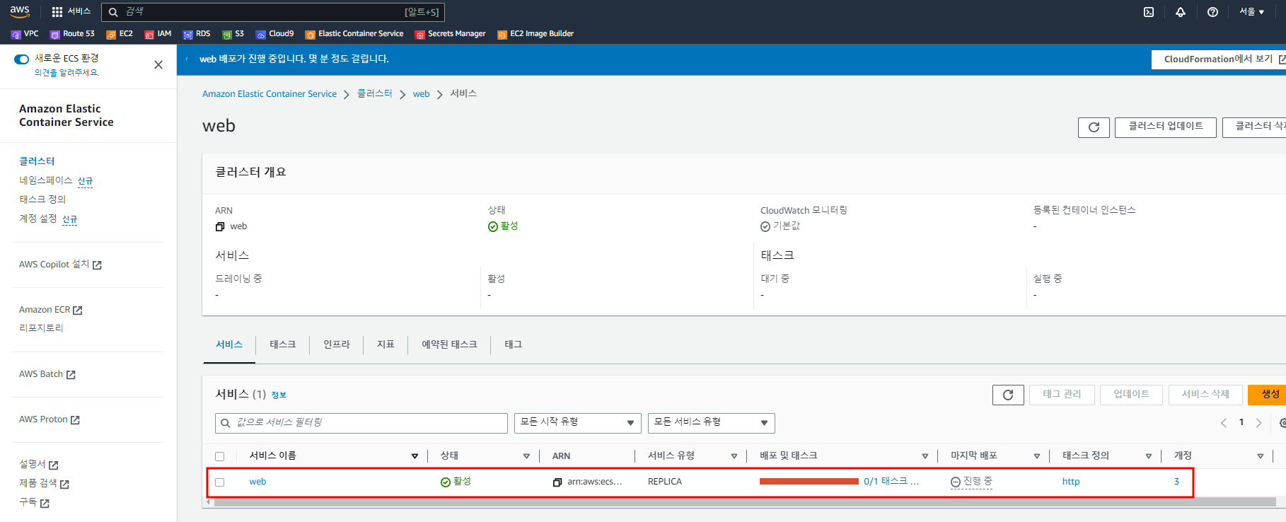
Task: Open Amazon ECR external link
Action: [x=51, y=310]
